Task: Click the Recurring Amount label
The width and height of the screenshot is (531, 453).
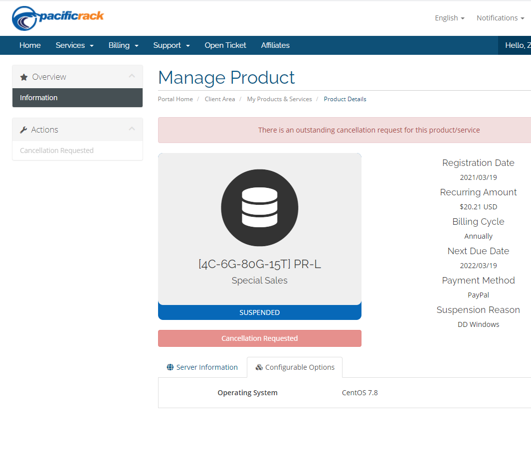Action: pos(478,192)
